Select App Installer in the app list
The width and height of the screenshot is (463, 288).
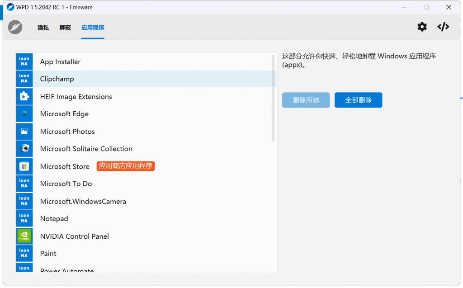click(146, 61)
